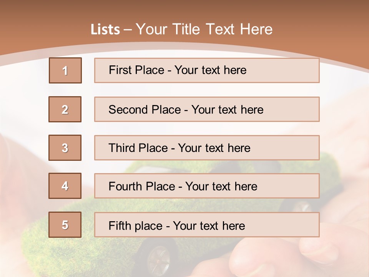The image size is (369, 277).
Task: Select the Second Place text box
Action: tap(207, 109)
